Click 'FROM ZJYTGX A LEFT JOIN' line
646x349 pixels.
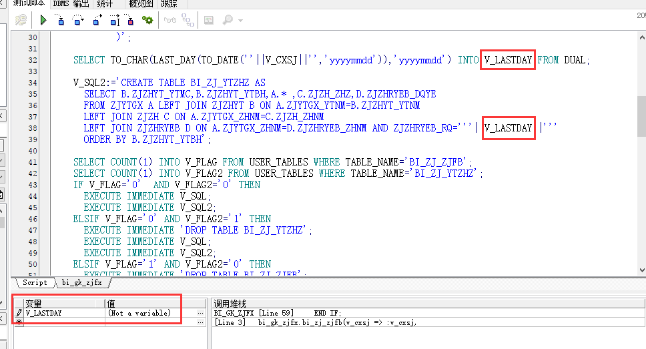click(252, 105)
